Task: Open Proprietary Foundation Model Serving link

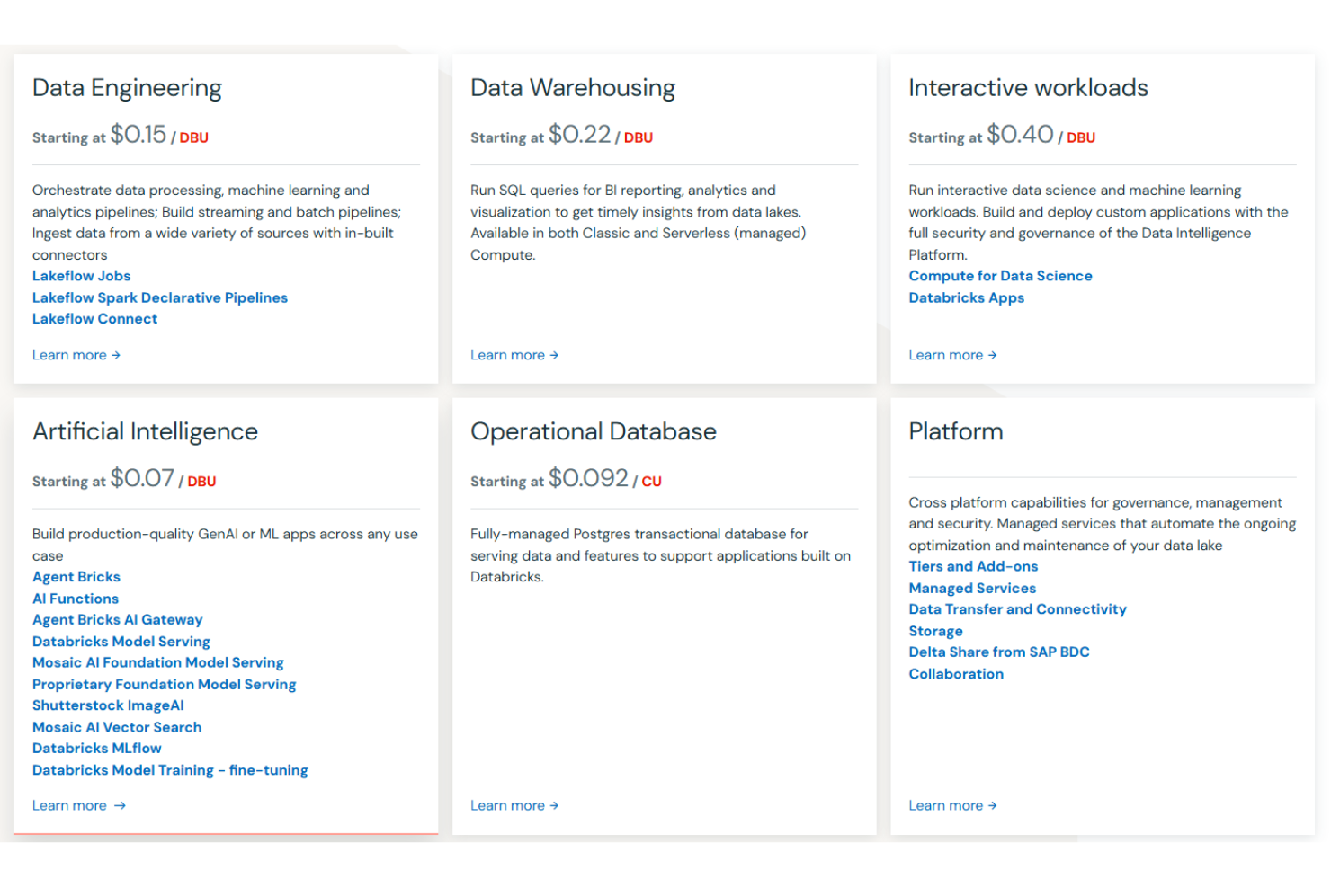Action: [164, 684]
